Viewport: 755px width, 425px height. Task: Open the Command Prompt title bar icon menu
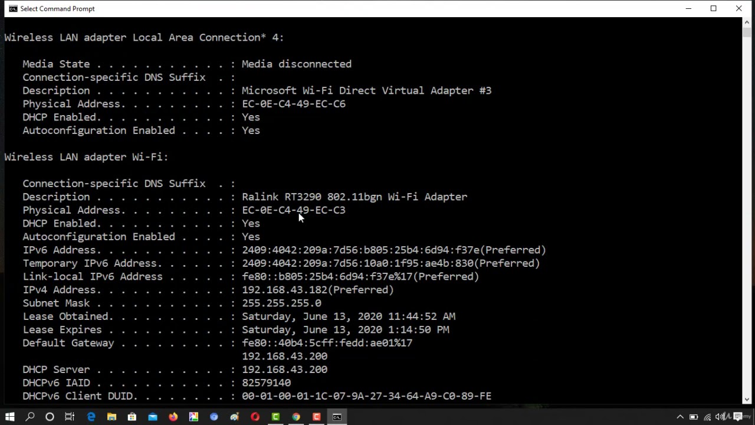(13, 8)
